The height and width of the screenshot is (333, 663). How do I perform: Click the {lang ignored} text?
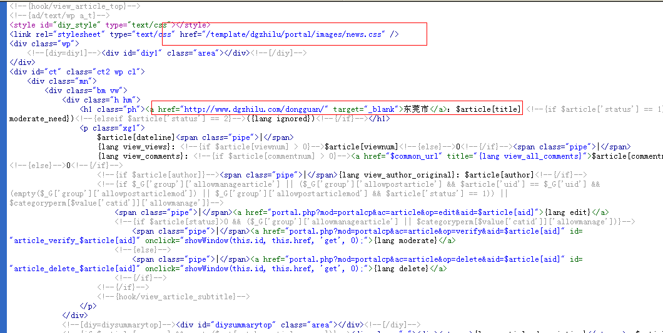click(281, 119)
